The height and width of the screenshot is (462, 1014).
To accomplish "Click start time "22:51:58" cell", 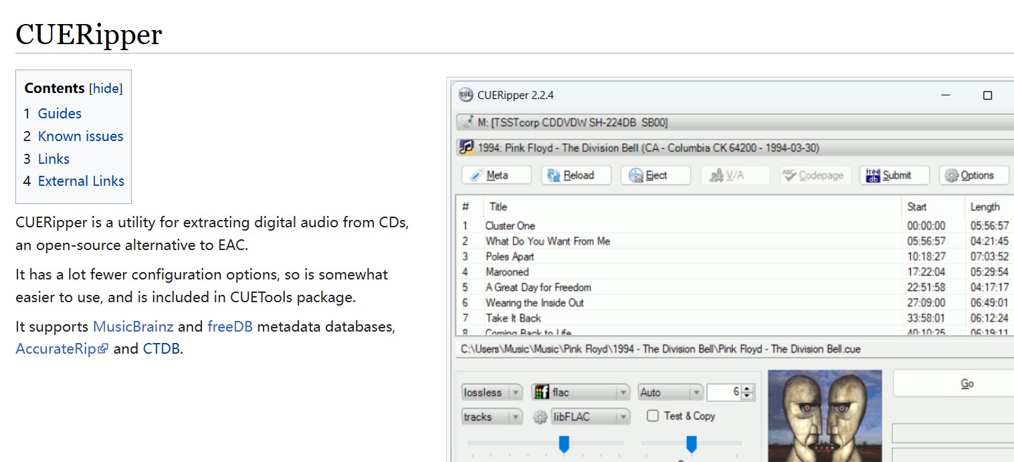I will click(x=926, y=287).
